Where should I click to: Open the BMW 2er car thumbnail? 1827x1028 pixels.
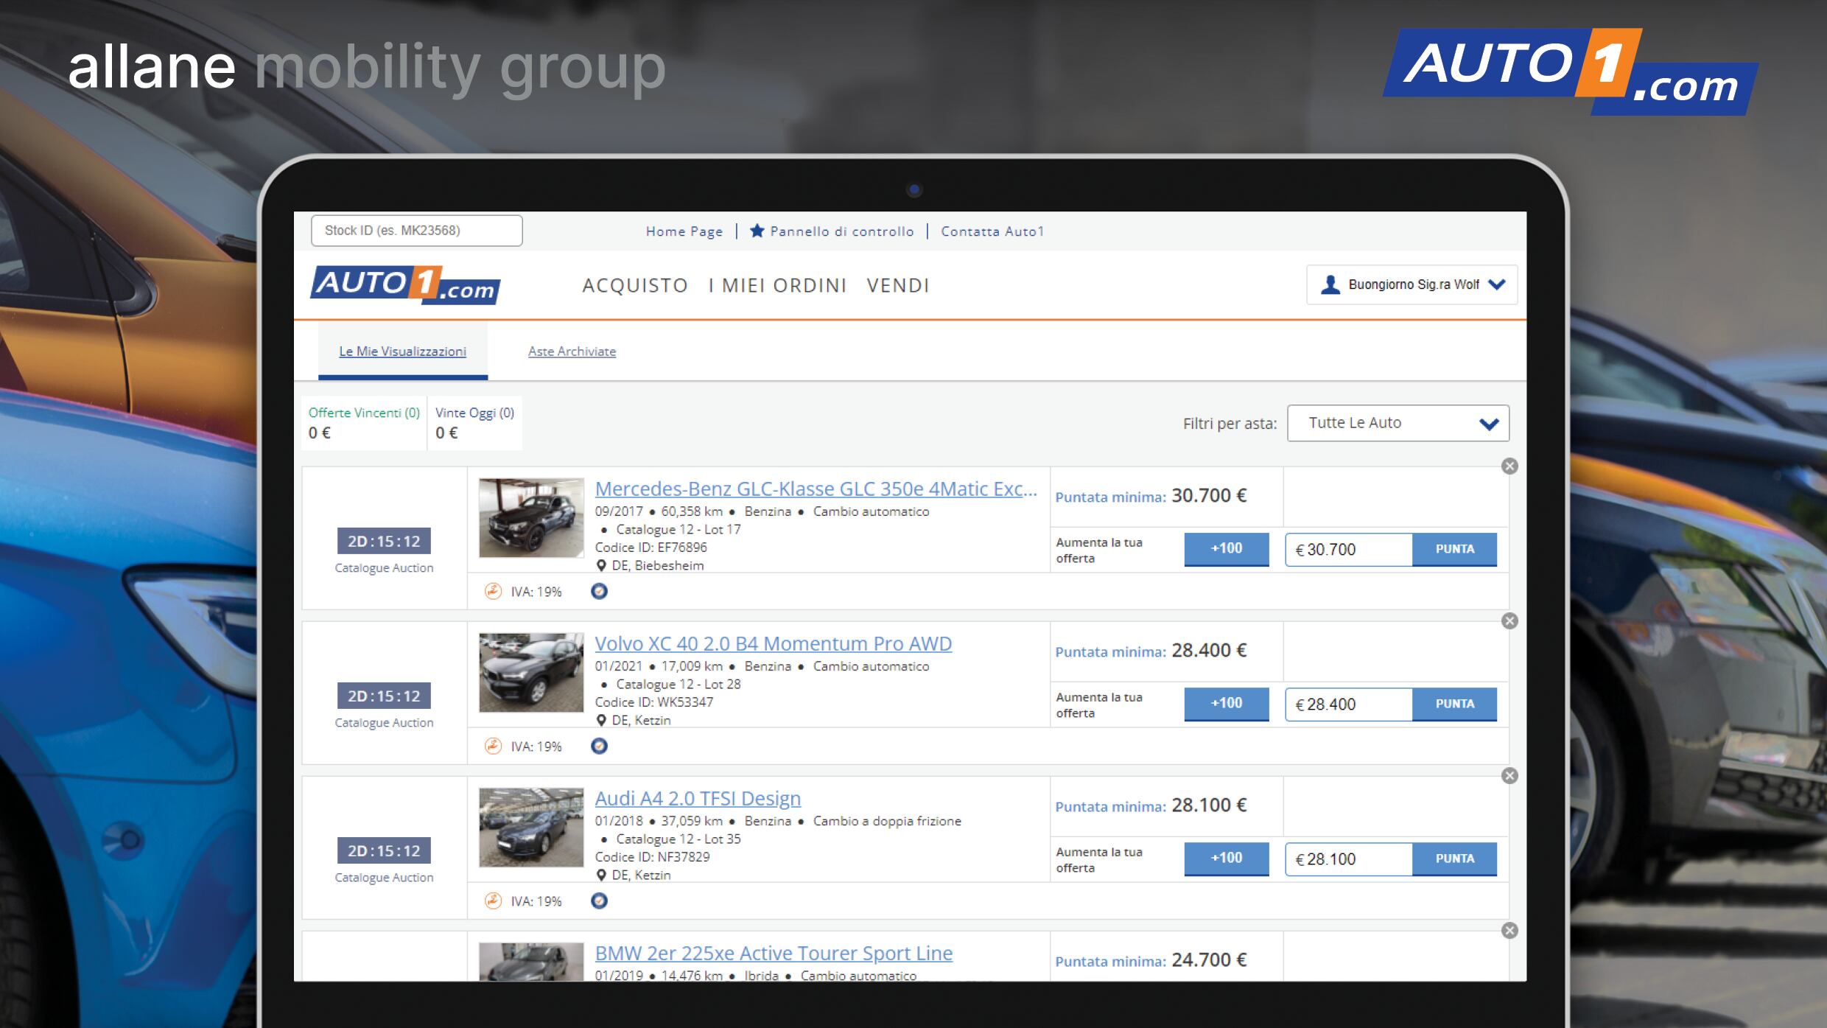(x=531, y=961)
